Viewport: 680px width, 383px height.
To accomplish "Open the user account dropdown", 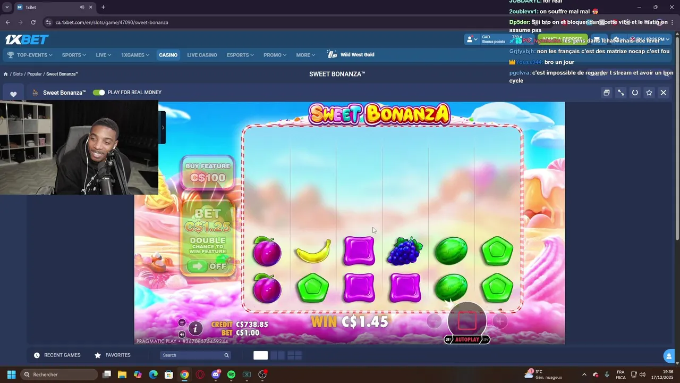I will point(472,39).
